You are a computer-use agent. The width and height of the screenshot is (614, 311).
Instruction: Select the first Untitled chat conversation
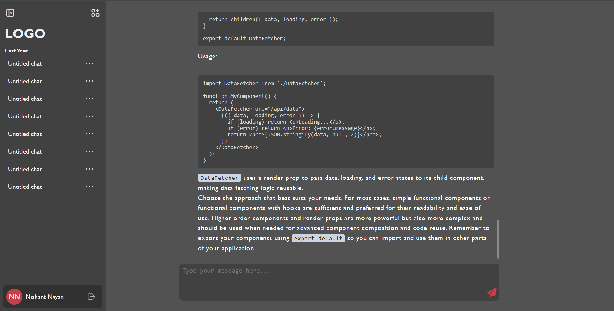[x=25, y=63]
